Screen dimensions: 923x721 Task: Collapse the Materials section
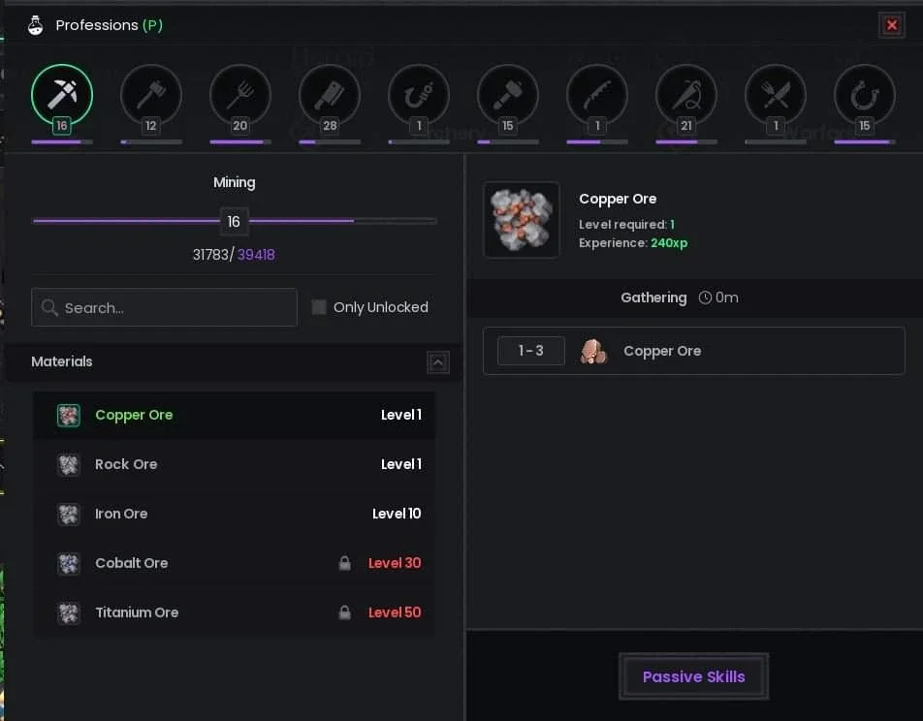pos(438,362)
